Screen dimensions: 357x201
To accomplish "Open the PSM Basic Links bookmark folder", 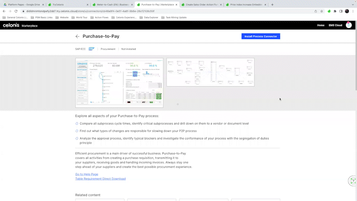I will click(x=42, y=17).
